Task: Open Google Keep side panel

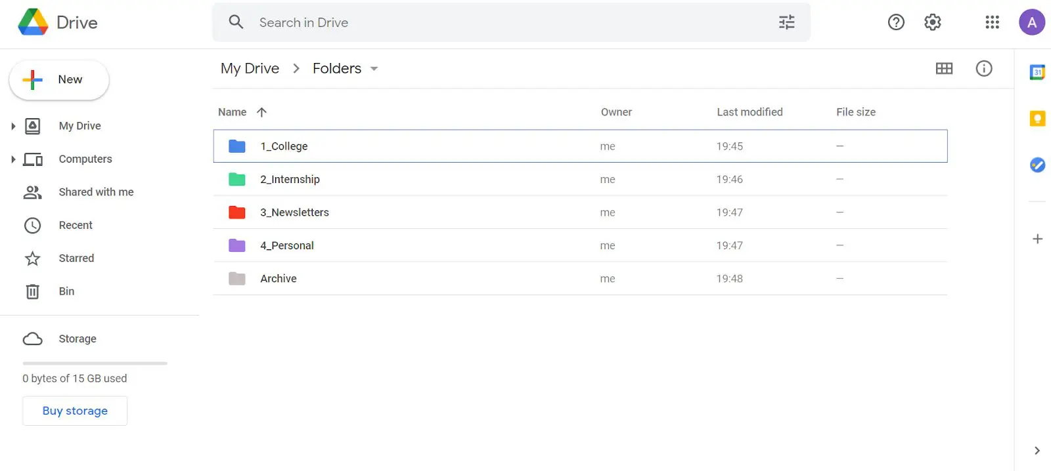Action: click(1037, 119)
